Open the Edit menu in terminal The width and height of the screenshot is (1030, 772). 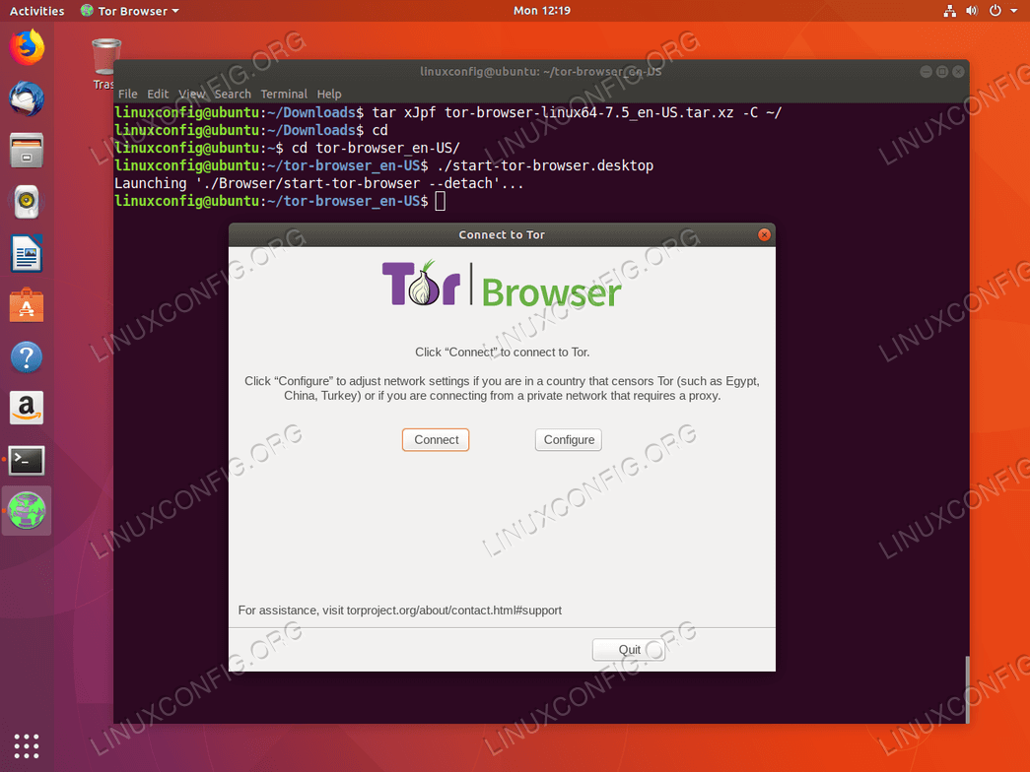tap(158, 94)
